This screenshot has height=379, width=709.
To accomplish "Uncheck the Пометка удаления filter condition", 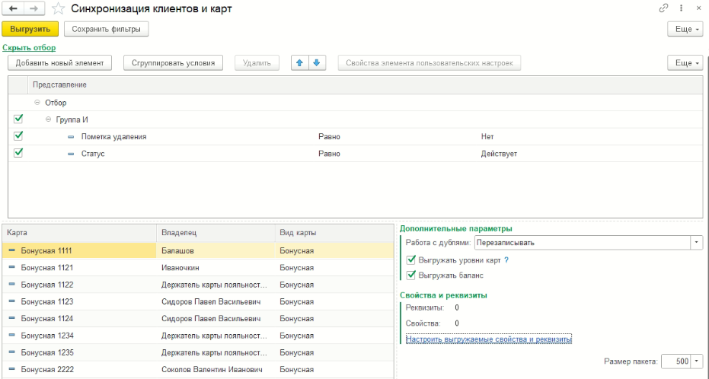I will [x=19, y=136].
